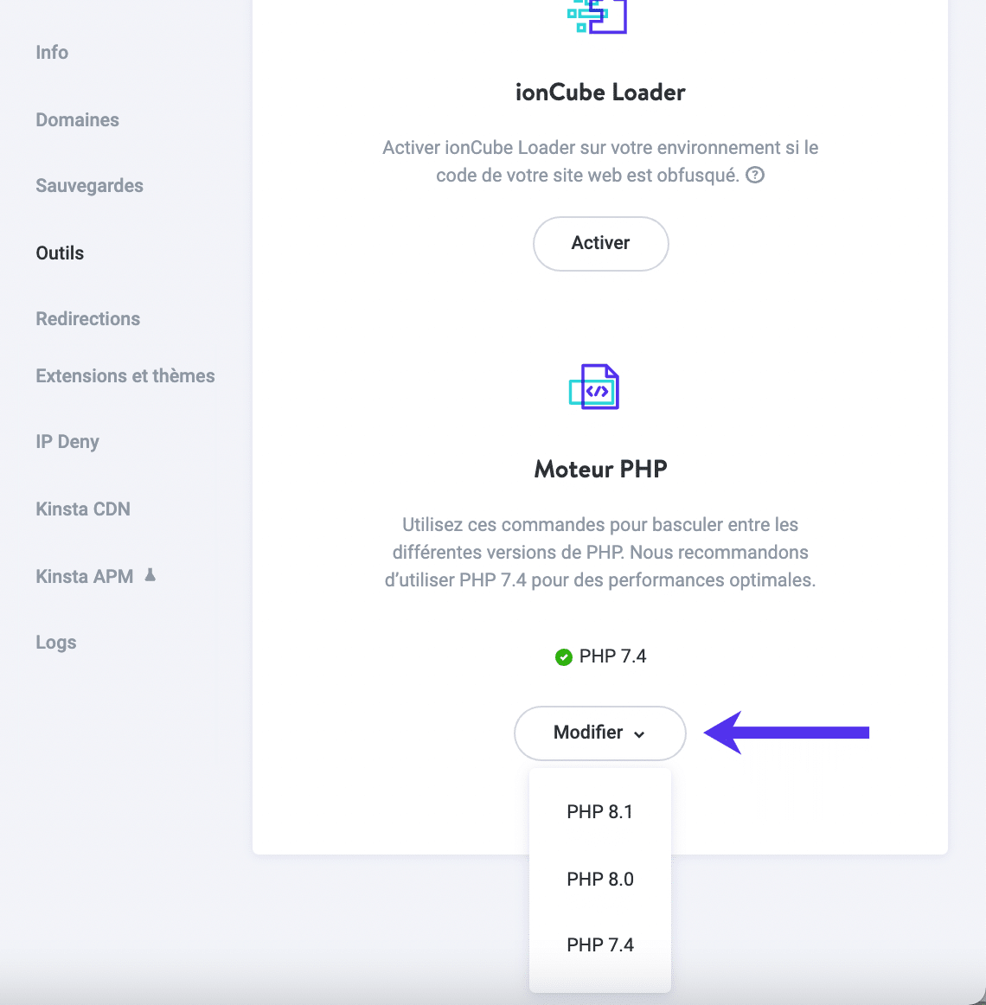Switch to the Outils tab
This screenshot has width=986, height=1005.
click(x=59, y=253)
